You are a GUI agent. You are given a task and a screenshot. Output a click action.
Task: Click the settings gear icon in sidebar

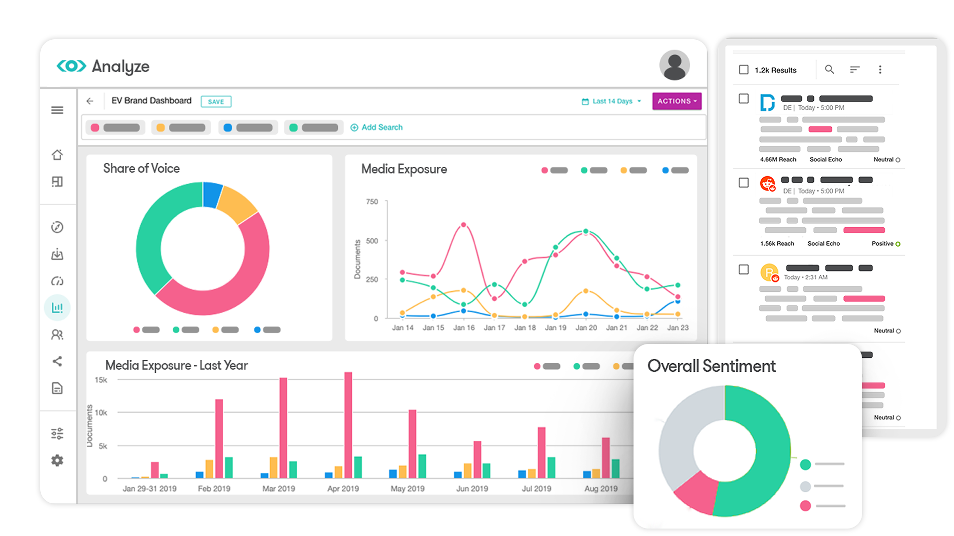coord(57,460)
